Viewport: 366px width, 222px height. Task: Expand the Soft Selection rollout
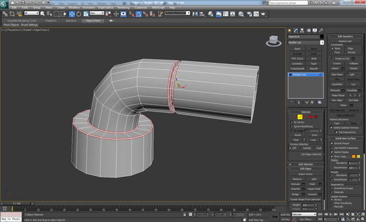[305, 164]
